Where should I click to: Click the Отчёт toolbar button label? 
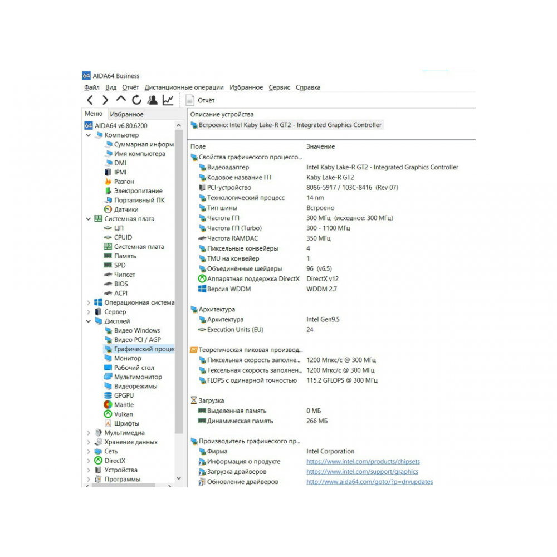(x=206, y=100)
